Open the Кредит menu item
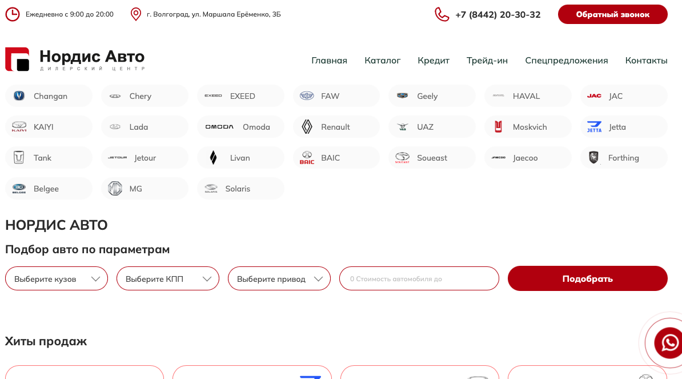Screen dimensions: 682x379 coord(433,61)
